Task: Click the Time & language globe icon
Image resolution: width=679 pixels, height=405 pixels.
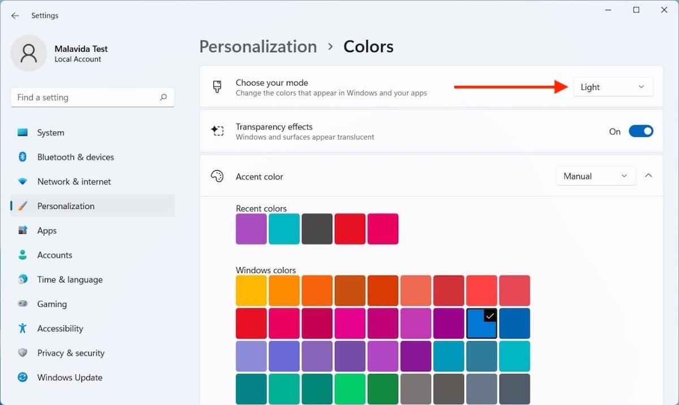Action: click(23, 279)
